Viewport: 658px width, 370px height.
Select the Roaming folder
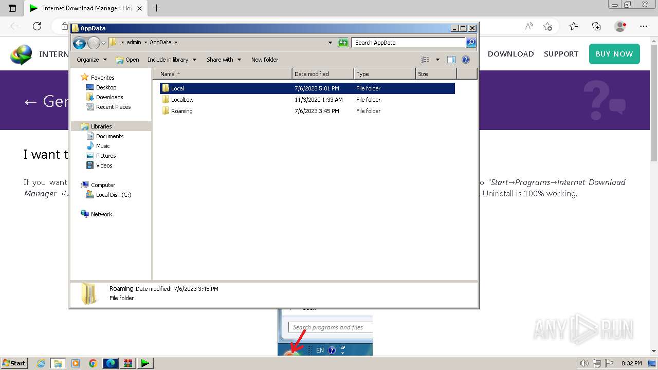(x=307, y=111)
